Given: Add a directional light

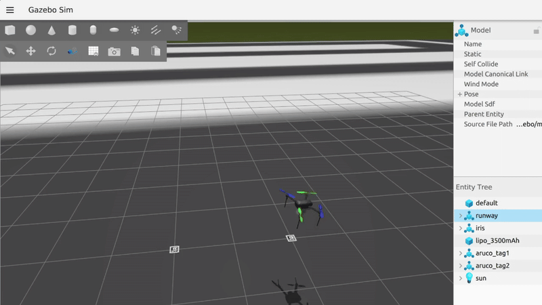Looking at the screenshot, I should coord(155,30).
